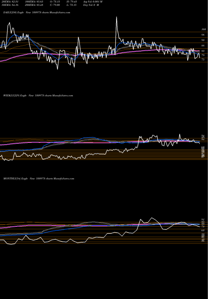Click the 94 price label on weekly axis
Image resolution: width=208 pixels, height=299 pixels.
coord(203,136)
